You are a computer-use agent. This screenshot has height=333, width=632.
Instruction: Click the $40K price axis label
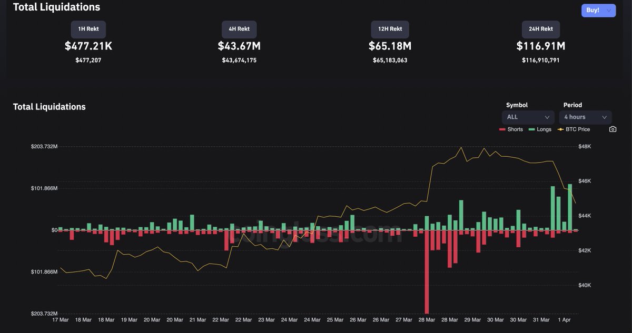point(585,285)
